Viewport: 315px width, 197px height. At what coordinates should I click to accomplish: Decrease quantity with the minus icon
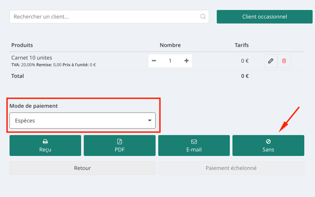[x=154, y=61]
